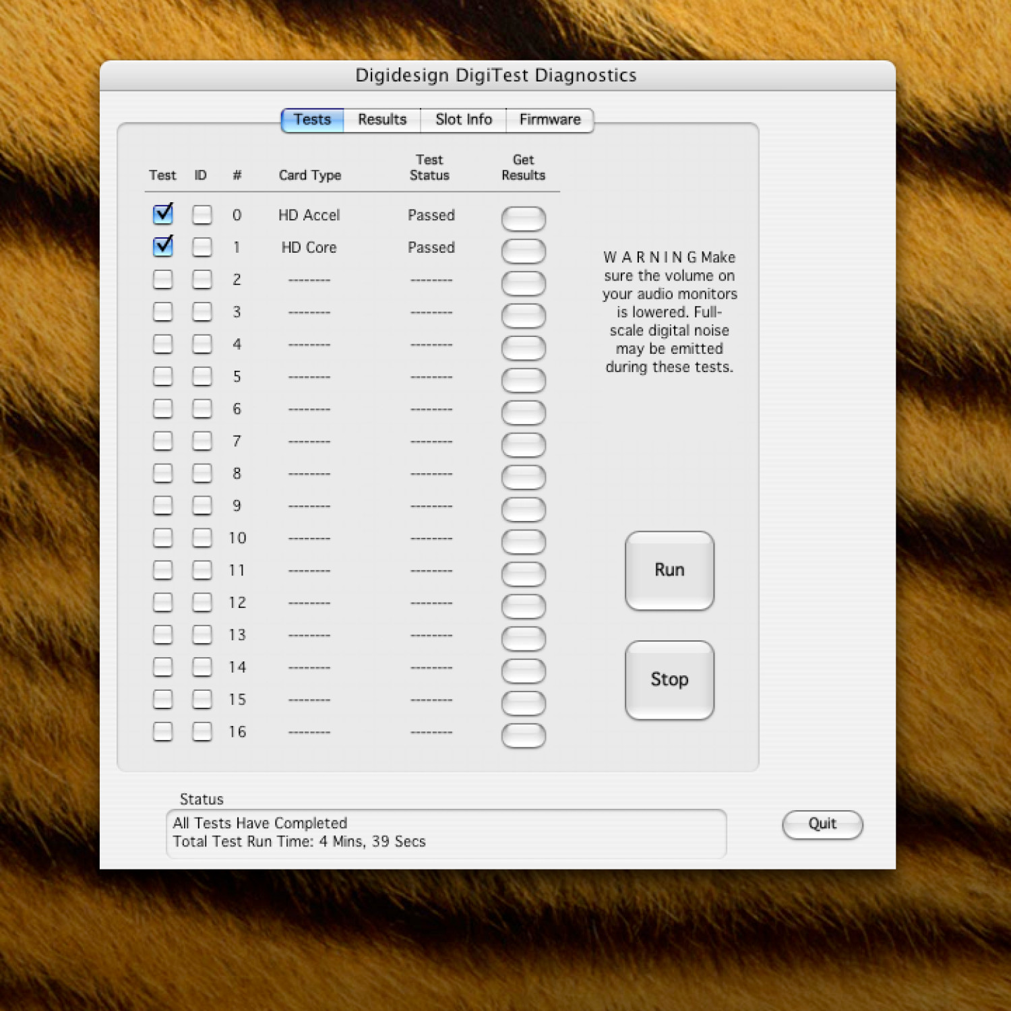Enable the ID checkbox for slot 16
The image size is (1011, 1011).
(202, 732)
